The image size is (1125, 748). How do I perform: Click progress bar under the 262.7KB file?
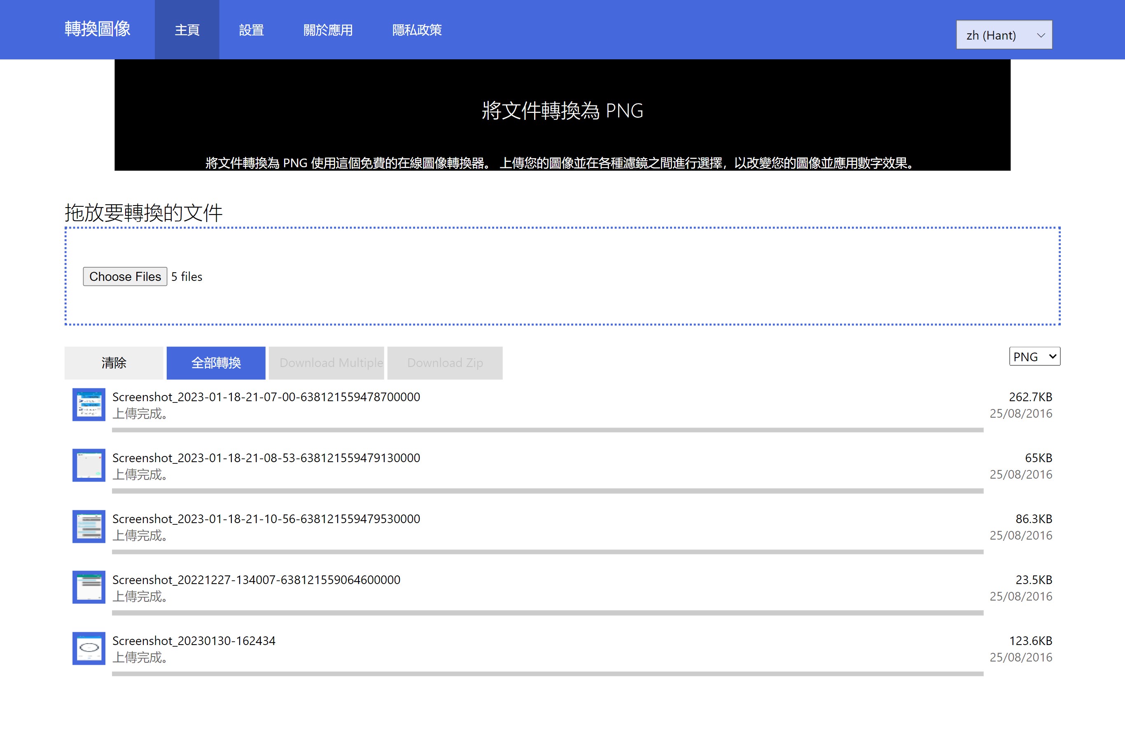(547, 430)
